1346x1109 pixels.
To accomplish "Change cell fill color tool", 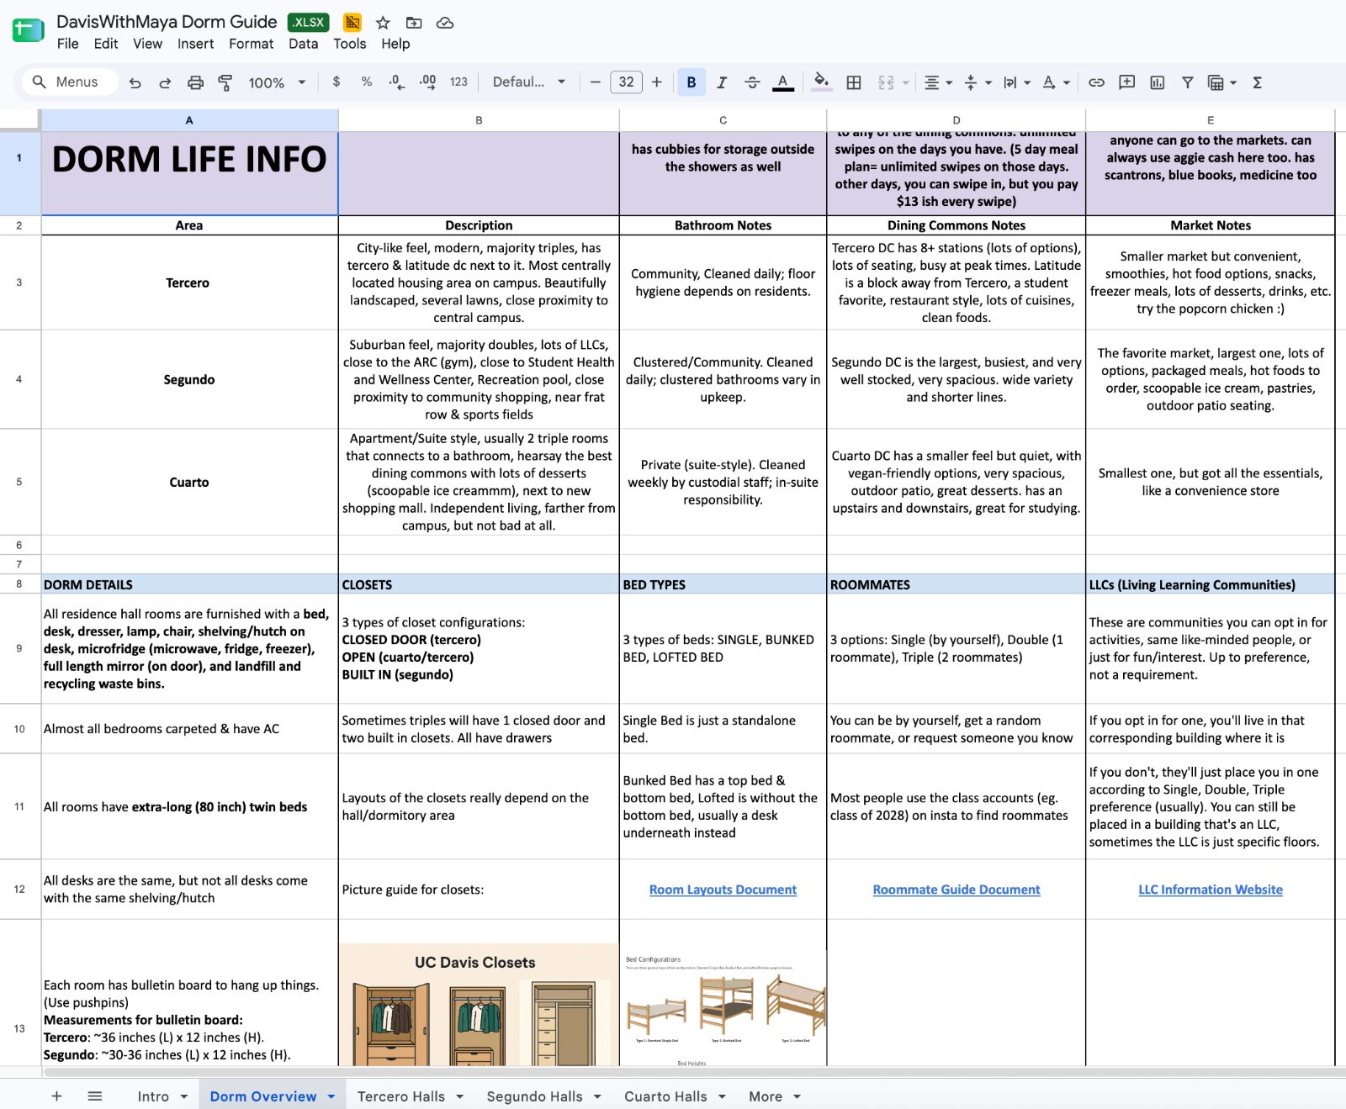I will click(x=821, y=82).
